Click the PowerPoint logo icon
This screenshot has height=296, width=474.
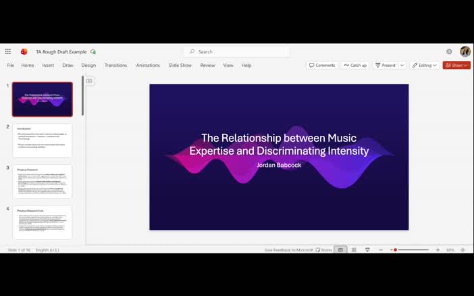pyautogui.click(x=24, y=51)
